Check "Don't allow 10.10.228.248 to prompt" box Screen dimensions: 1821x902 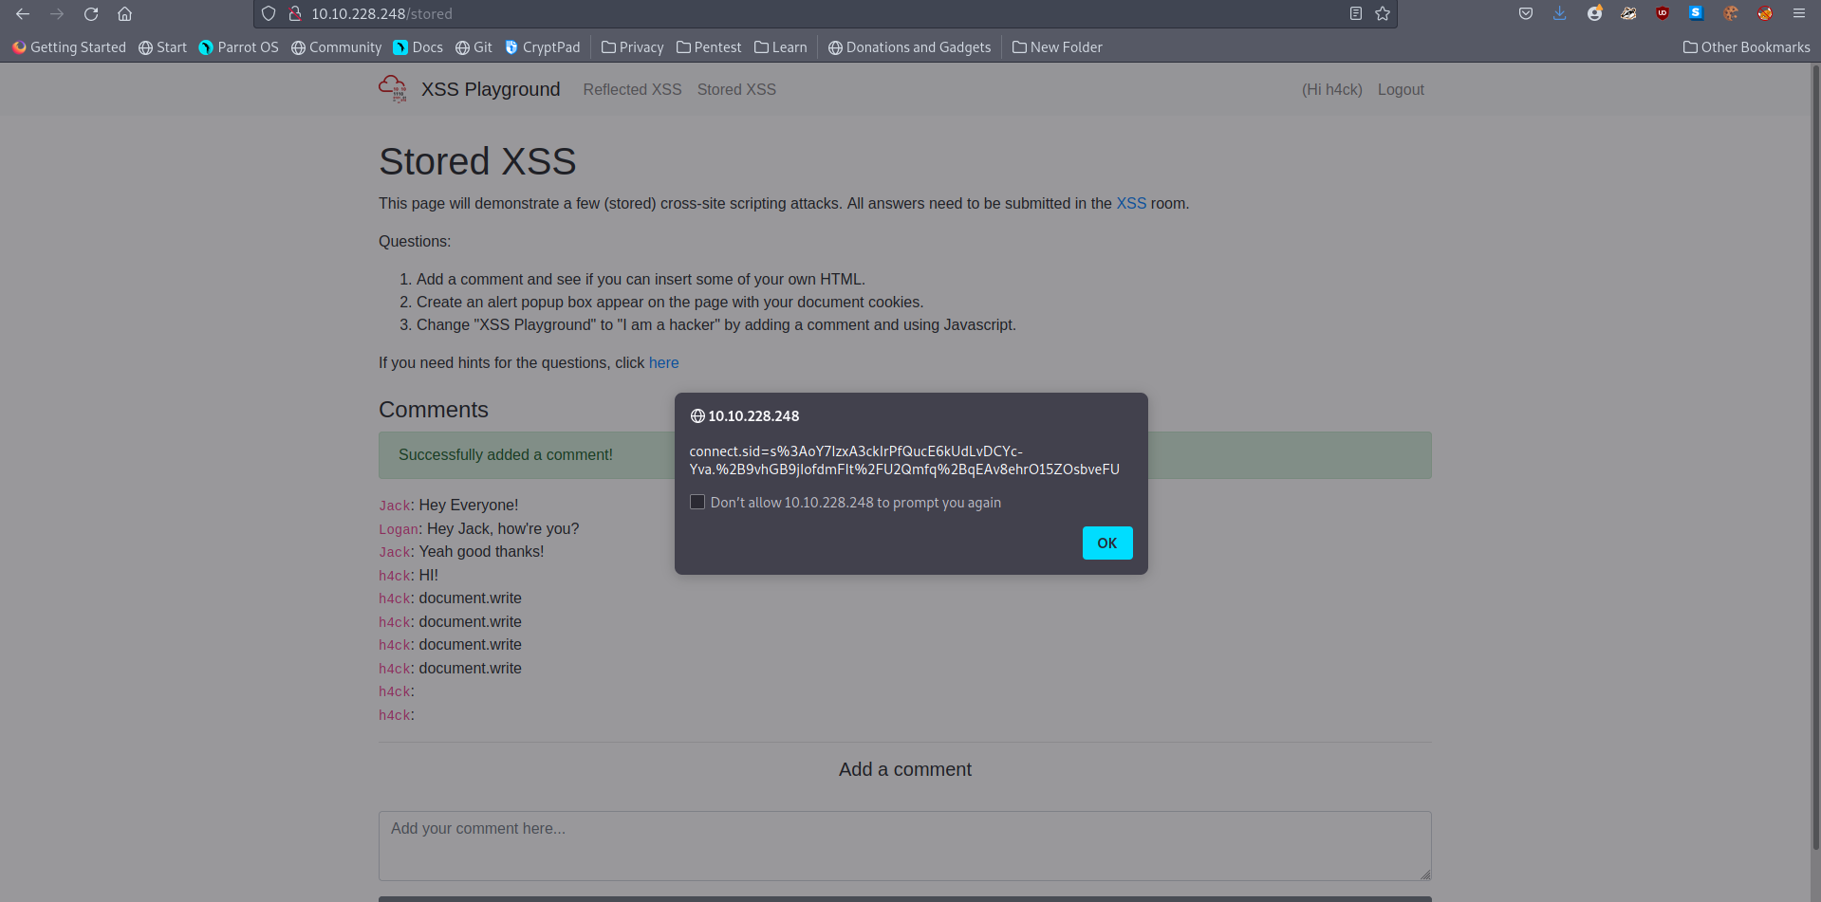coord(697,503)
